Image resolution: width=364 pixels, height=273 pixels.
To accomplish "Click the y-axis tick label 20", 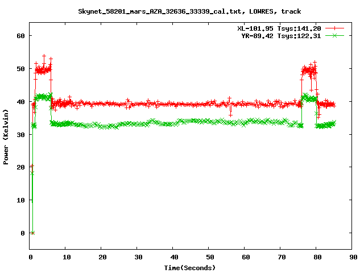I will coord(20,167).
